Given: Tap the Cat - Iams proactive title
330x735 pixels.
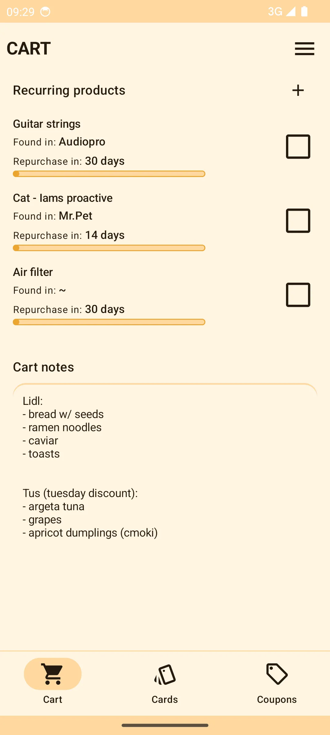Looking at the screenshot, I should [x=63, y=198].
